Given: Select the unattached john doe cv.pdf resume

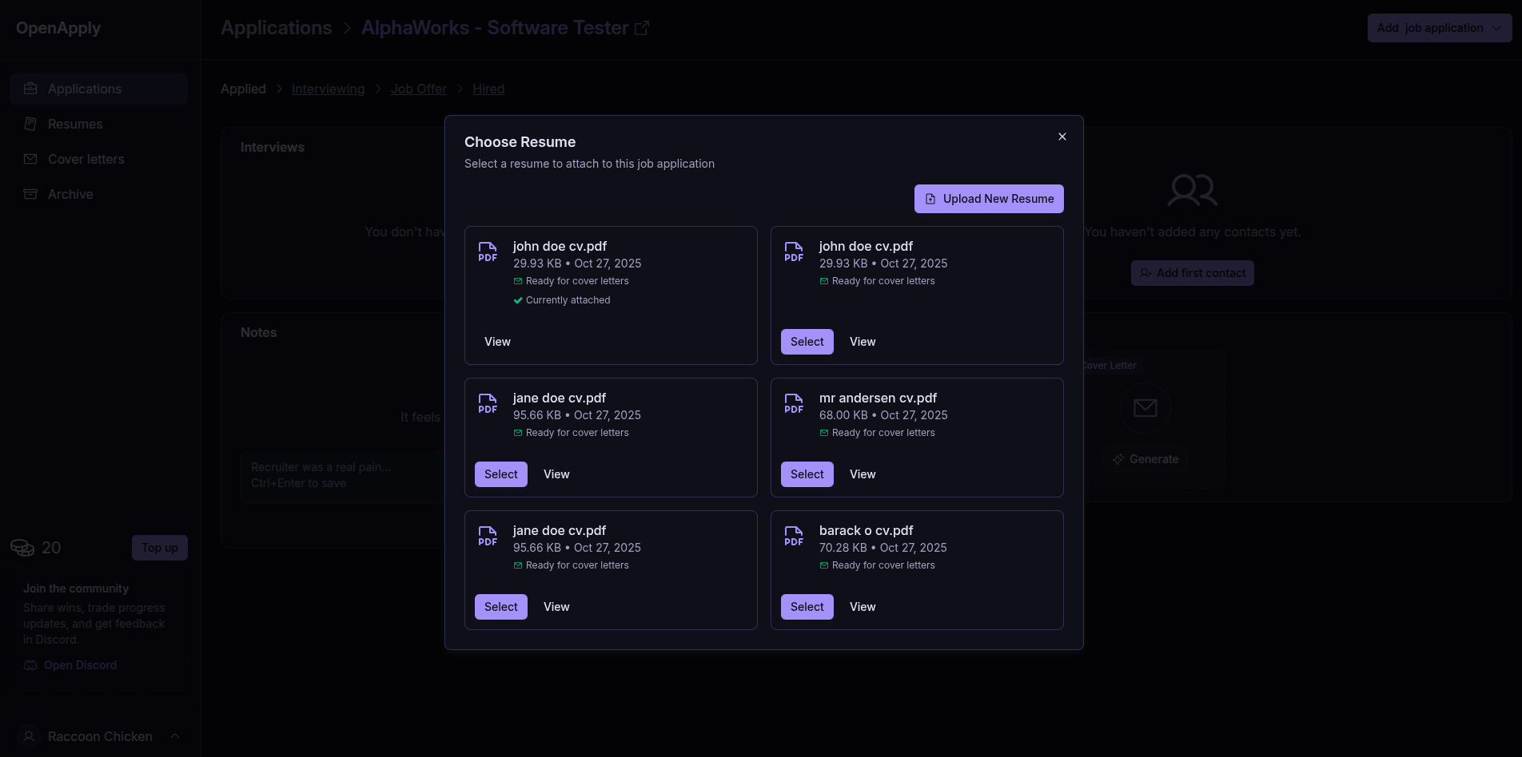Looking at the screenshot, I should tap(807, 342).
